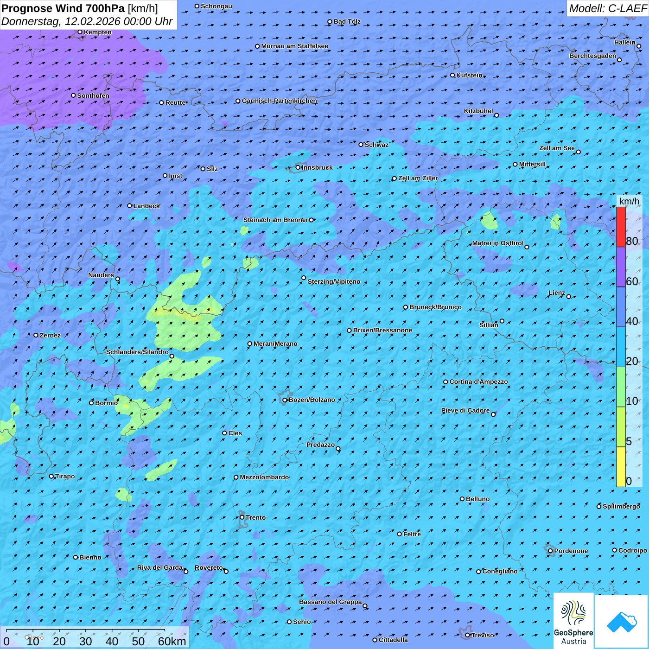The image size is (649, 649).
Task: Click the 'Murnau am Staffelsee' label
Action: tap(294, 46)
